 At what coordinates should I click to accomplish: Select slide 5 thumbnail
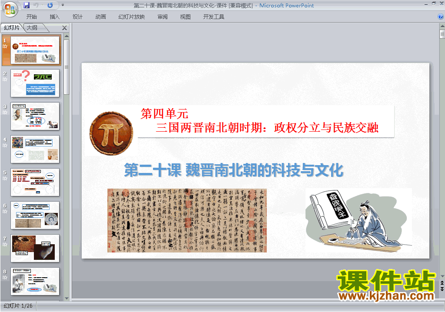pos(35,182)
